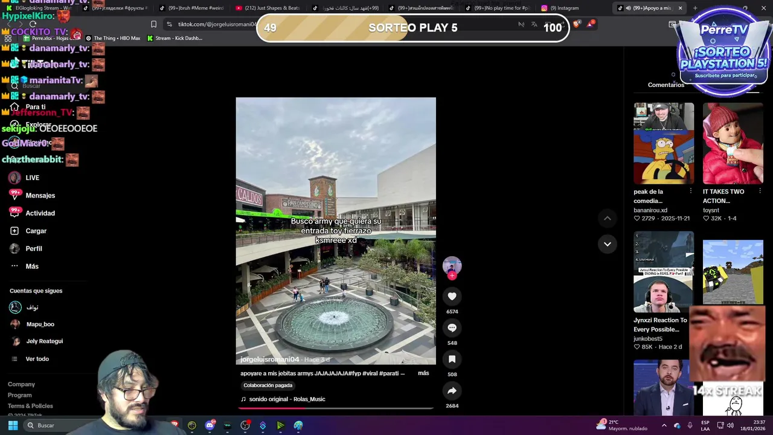Open the Brave Shields icon

(577, 24)
